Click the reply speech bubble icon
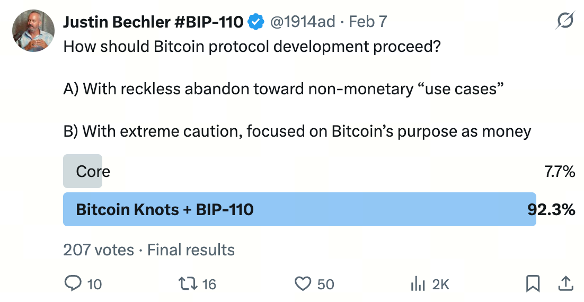Screen dimensions: 584x302 [x=72, y=284]
